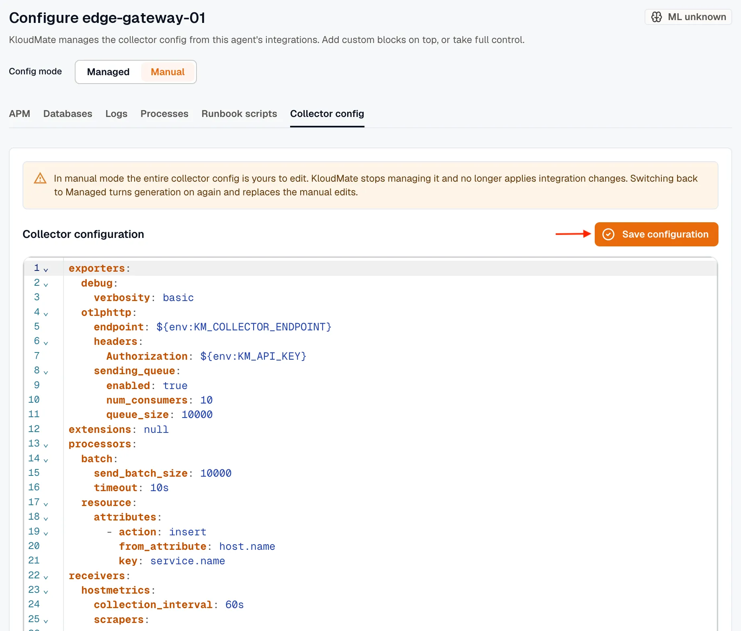Click the ${env:KM_COLLECTOR_ENDPOINT} value
The width and height of the screenshot is (741, 631).
click(244, 327)
